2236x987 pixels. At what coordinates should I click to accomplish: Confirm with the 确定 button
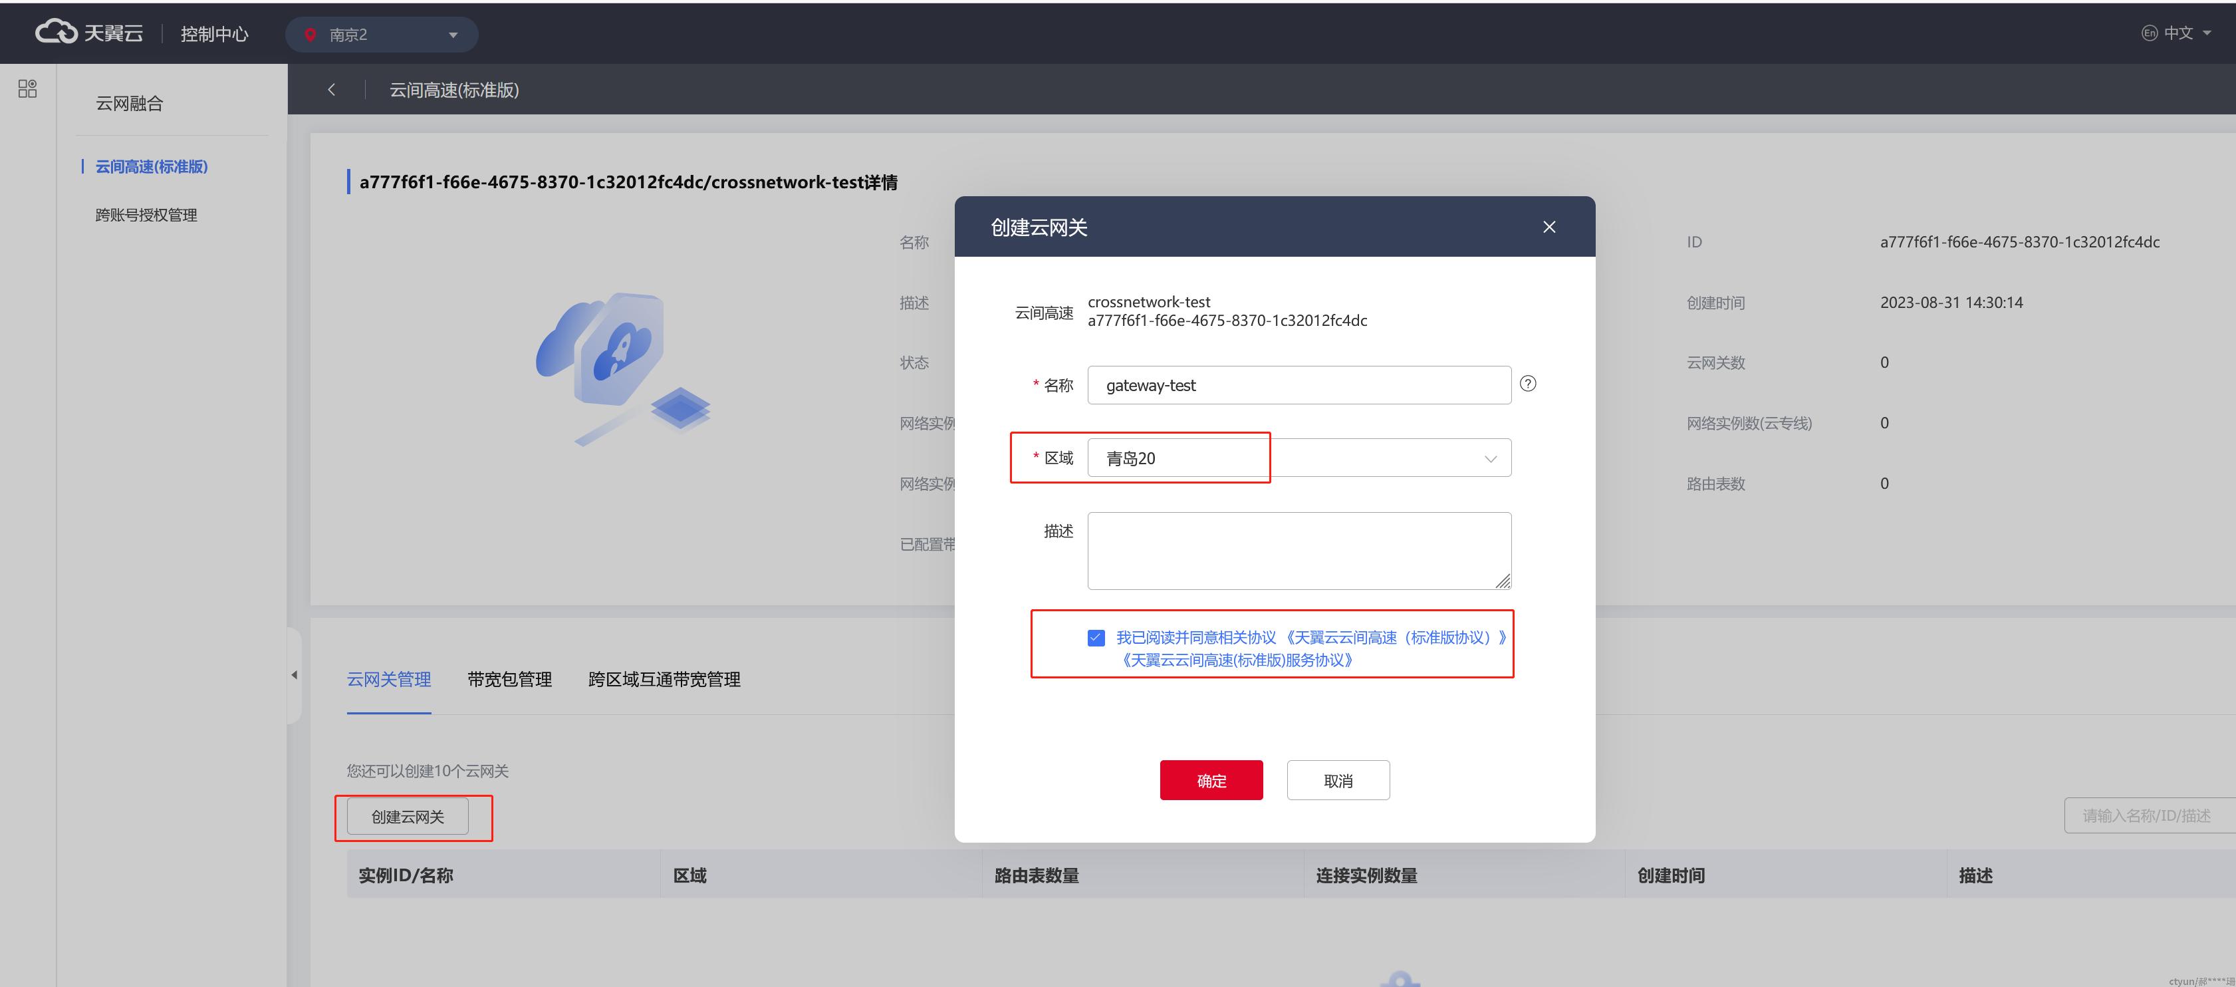[x=1211, y=780]
